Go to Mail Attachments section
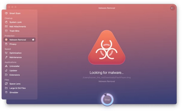 tap(19, 26)
